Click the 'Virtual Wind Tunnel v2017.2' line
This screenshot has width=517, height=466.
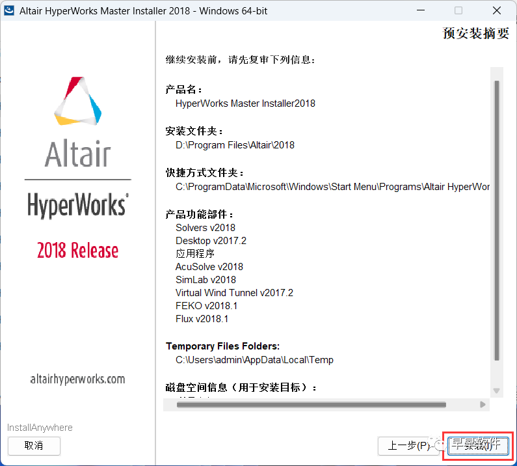pos(234,293)
